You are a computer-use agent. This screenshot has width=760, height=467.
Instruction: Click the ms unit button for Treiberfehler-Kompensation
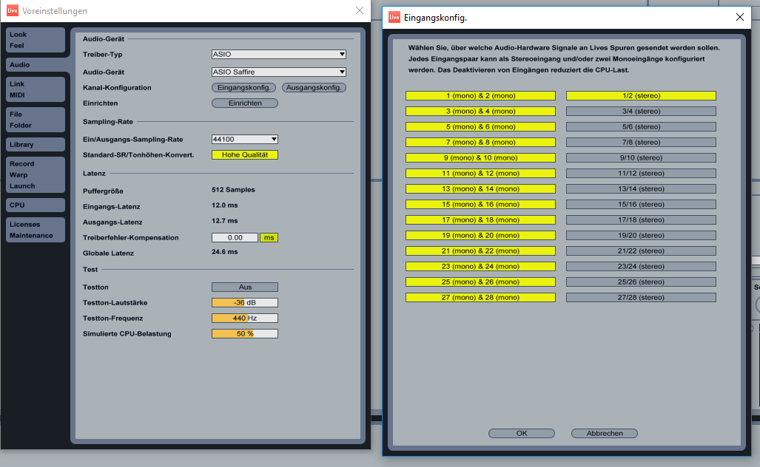click(269, 238)
